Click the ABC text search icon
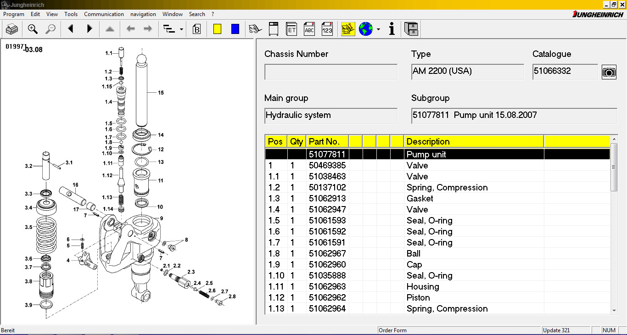The image size is (627, 335). pyautogui.click(x=309, y=29)
